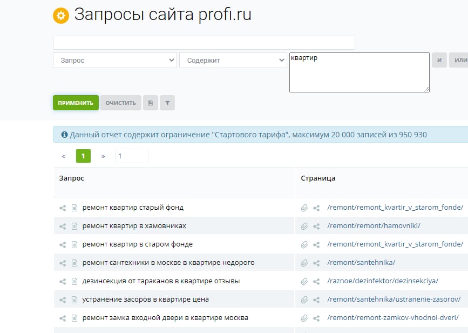This screenshot has width=468, height=333.
Task: Click paperclip icon next to /remont/remont-zamkov-vhodnoi-dveri/
Action: [304, 318]
